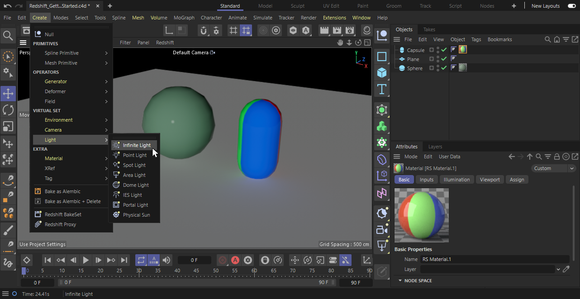Image resolution: width=580 pixels, height=299 pixels.
Task: Toggle the Sphere object enabled checkmark
Action: coord(444,68)
